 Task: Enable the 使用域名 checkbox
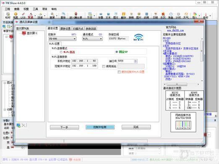(104, 66)
